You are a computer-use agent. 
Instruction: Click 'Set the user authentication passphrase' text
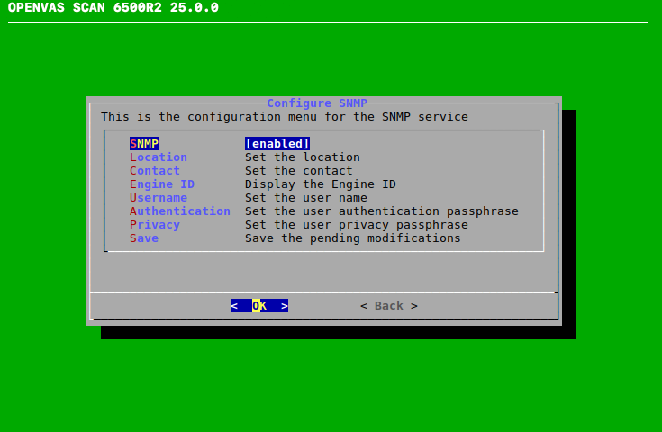381,211
